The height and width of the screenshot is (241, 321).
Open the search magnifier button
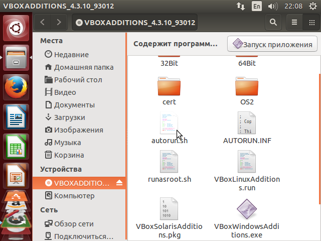tap(273, 22)
